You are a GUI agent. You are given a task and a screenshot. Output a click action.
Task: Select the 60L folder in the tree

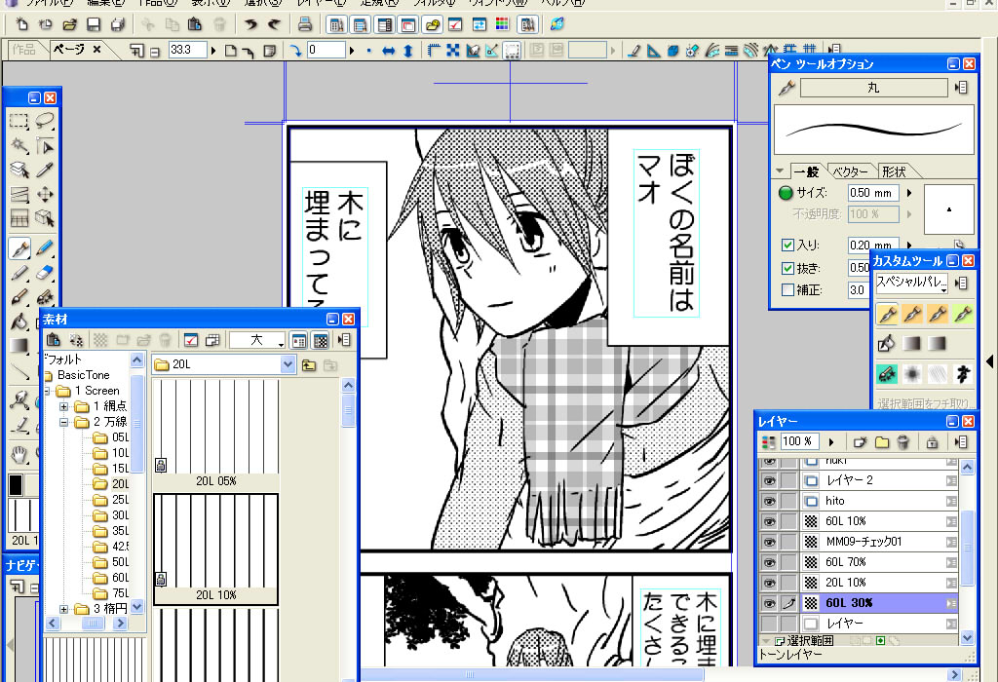[x=111, y=578]
